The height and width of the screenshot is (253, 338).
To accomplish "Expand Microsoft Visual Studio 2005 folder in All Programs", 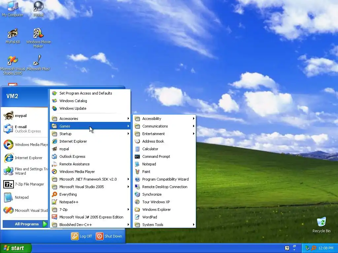I will point(90,187).
